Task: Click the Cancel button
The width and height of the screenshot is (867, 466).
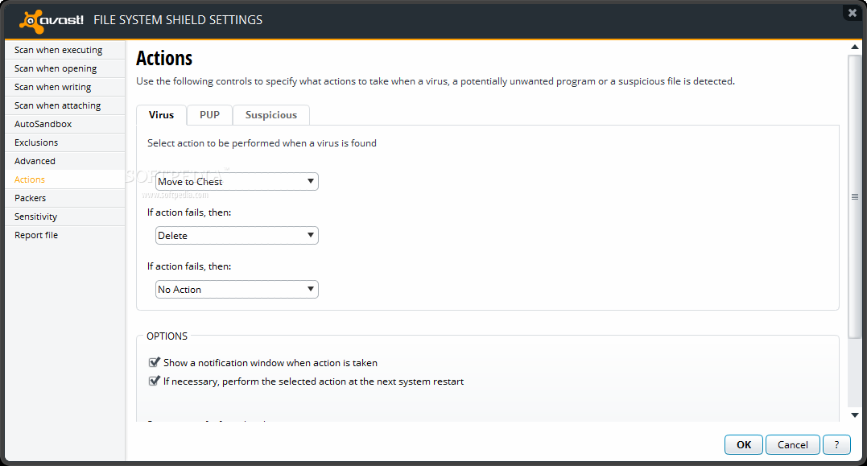Action: click(792, 444)
